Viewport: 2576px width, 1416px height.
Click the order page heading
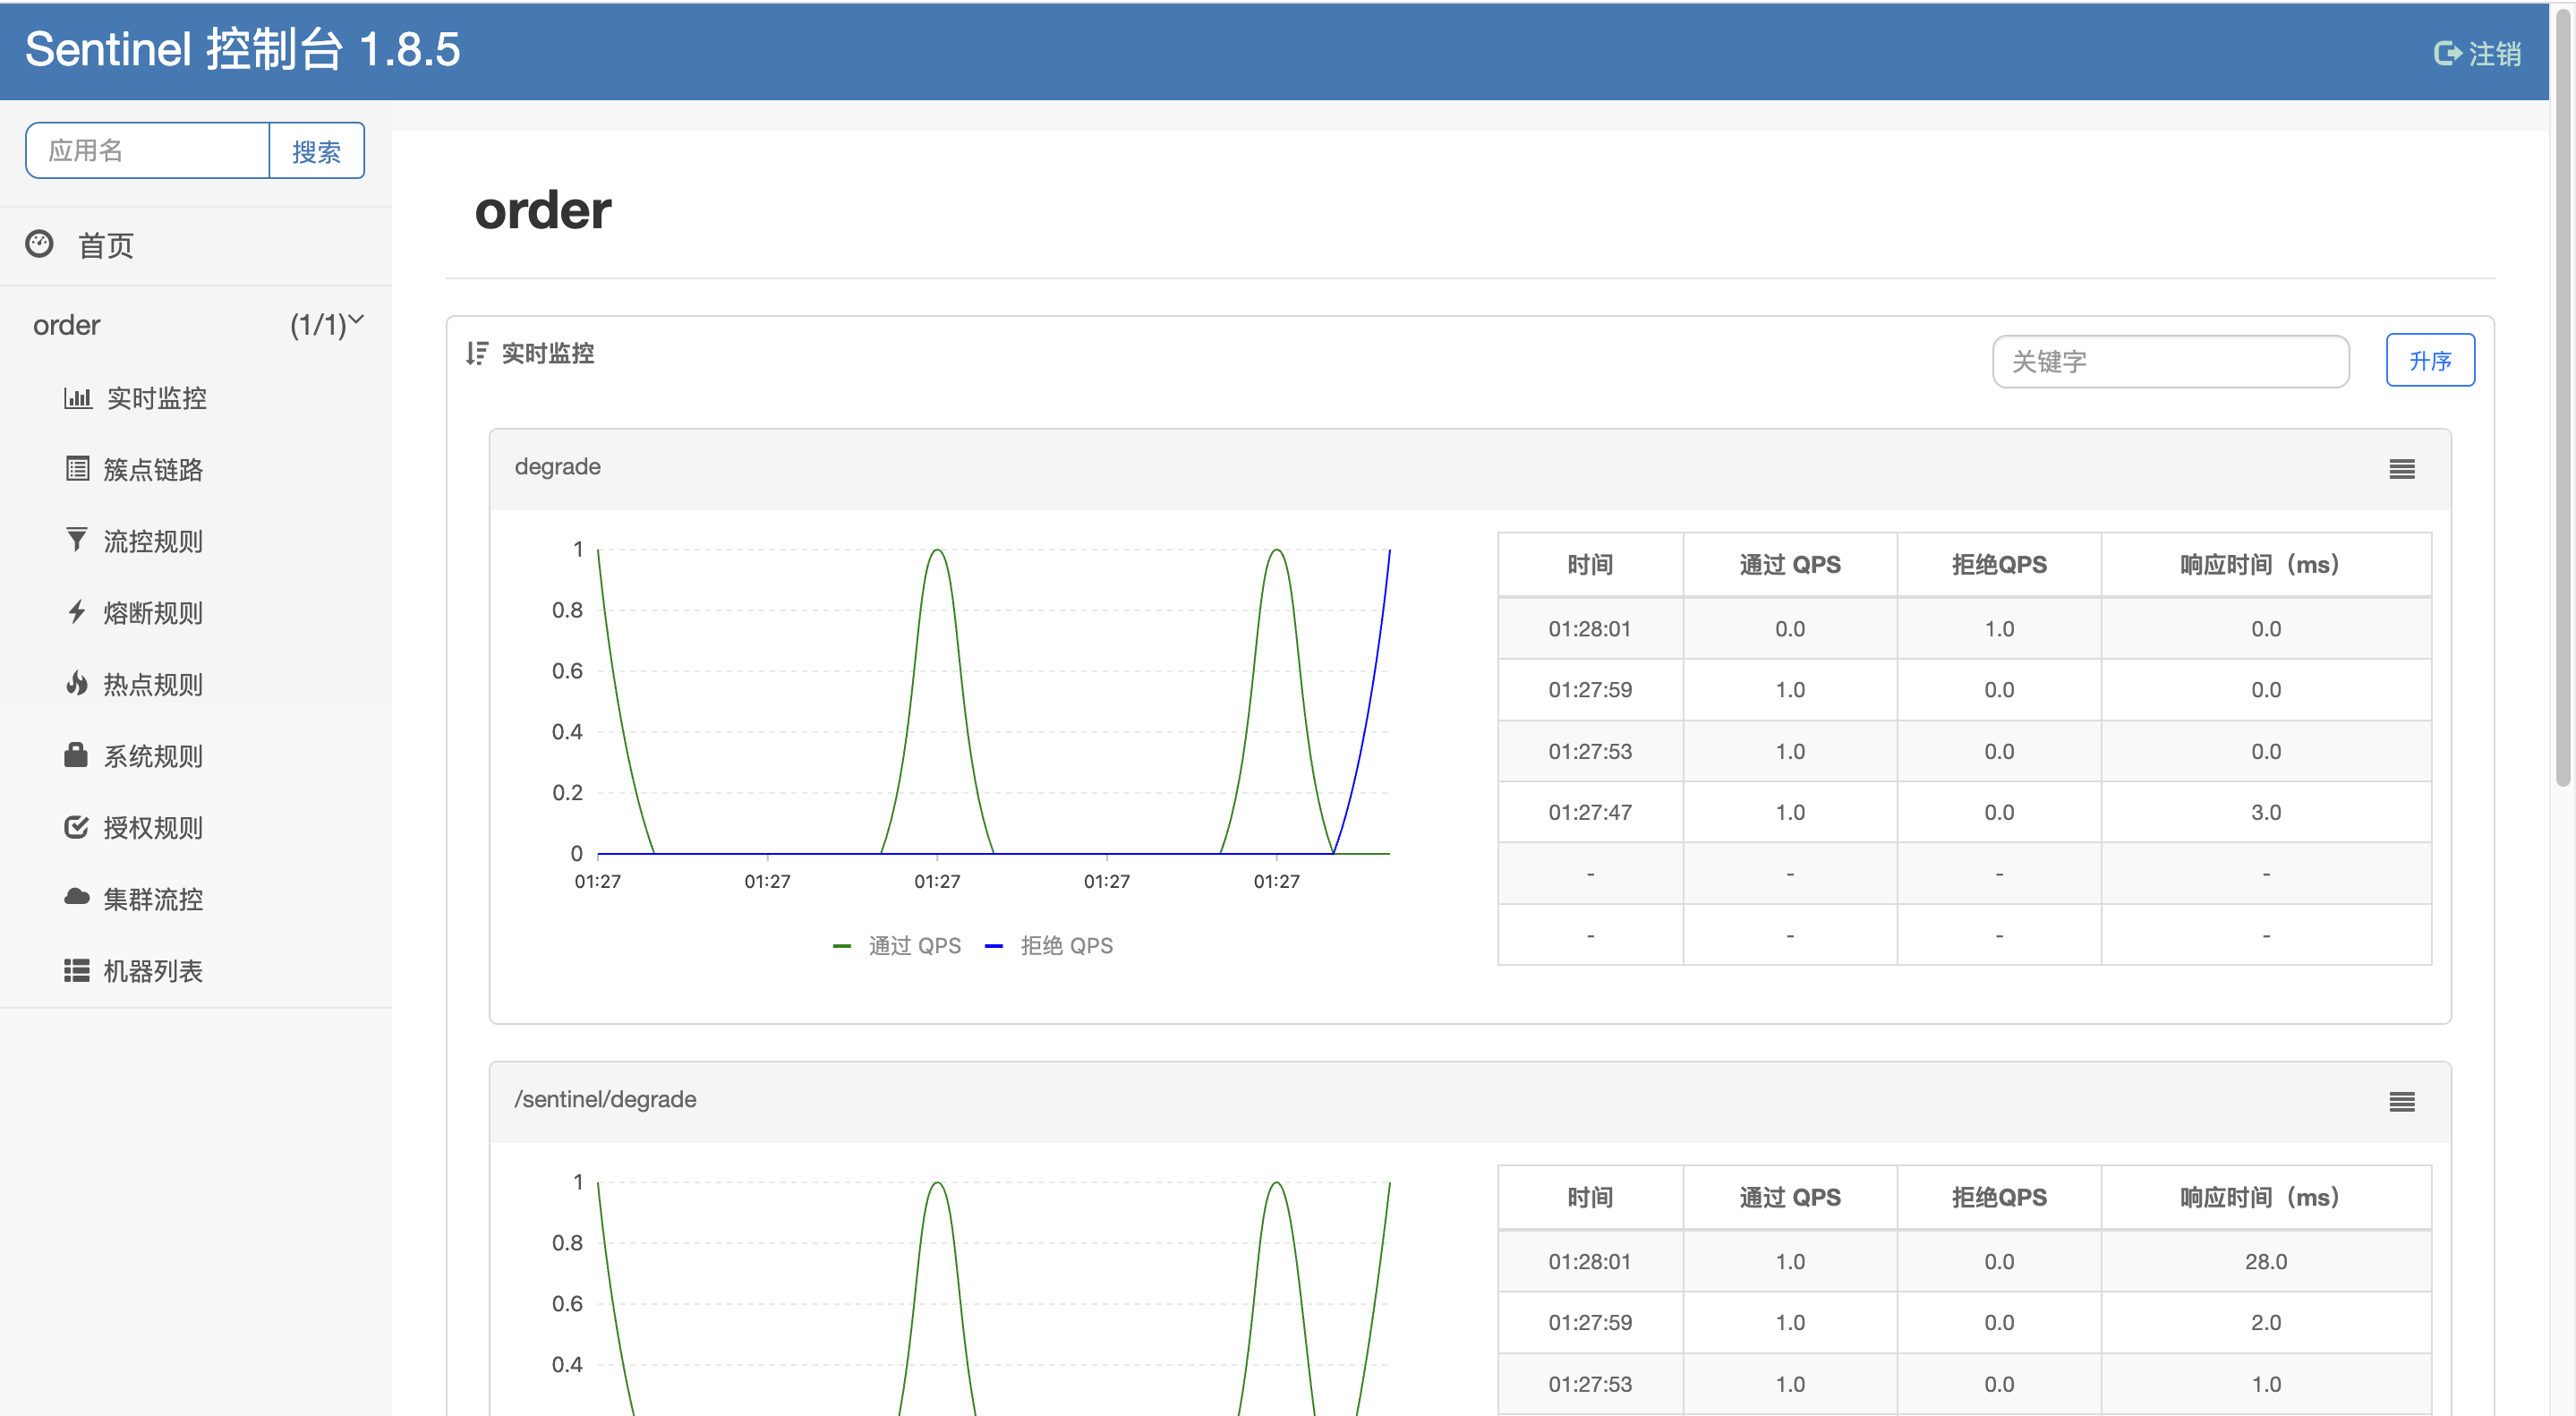pos(542,210)
